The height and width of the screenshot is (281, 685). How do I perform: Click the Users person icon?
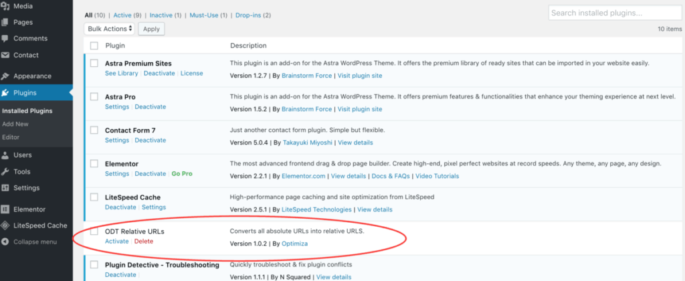point(5,155)
